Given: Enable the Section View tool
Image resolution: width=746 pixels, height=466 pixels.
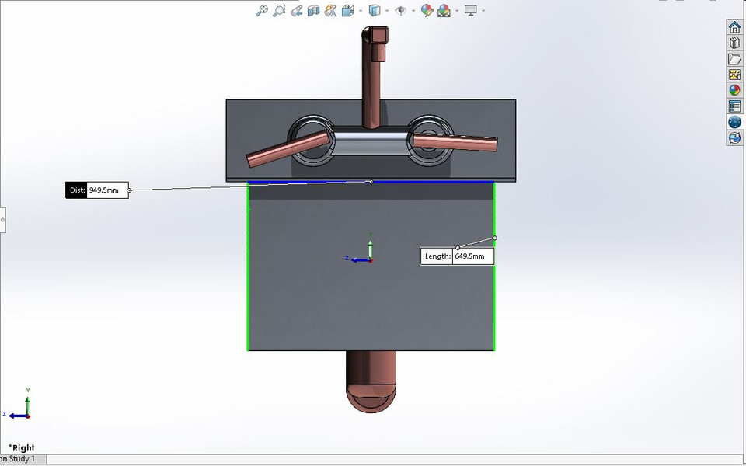Looking at the screenshot, I should [x=312, y=10].
